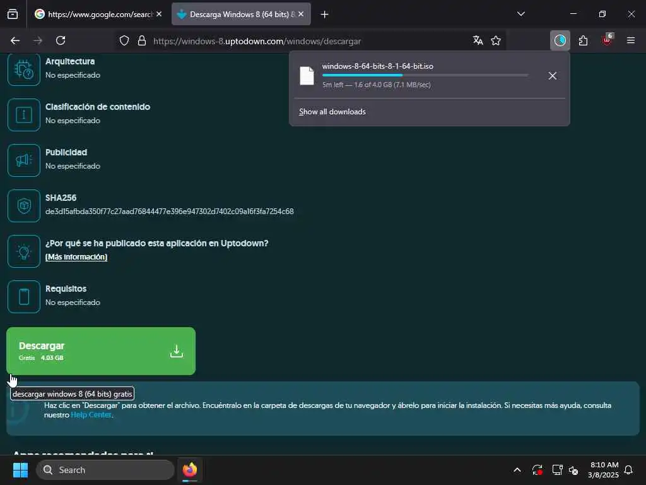Toggle the downloads progress toolbar button
This screenshot has height=485, width=646.
click(x=560, y=40)
